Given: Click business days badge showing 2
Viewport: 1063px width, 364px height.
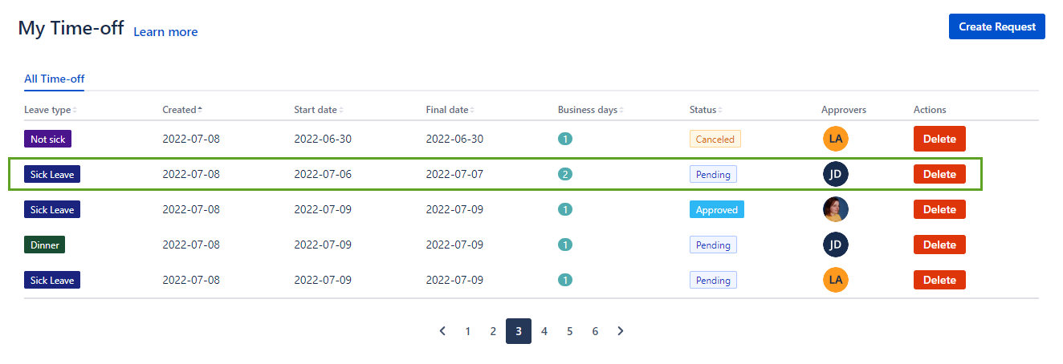Looking at the screenshot, I should pyautogui.click(x=565, y=174).
